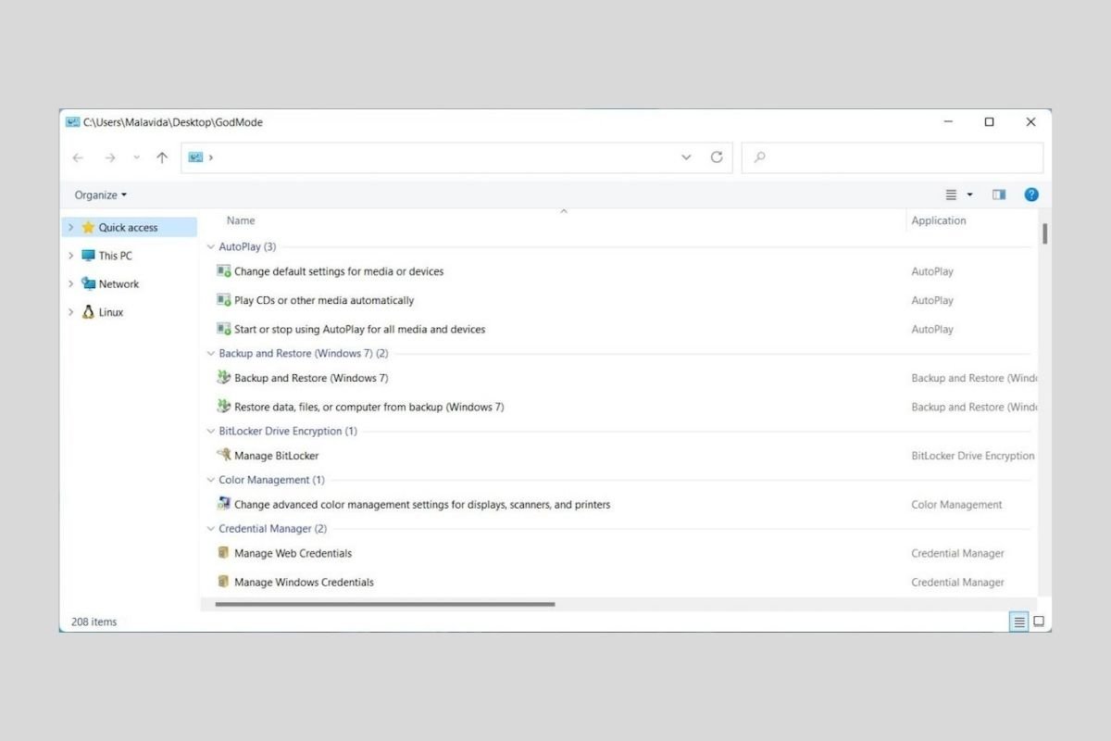Click the Back navigation arrow

[x=79, y=158]
